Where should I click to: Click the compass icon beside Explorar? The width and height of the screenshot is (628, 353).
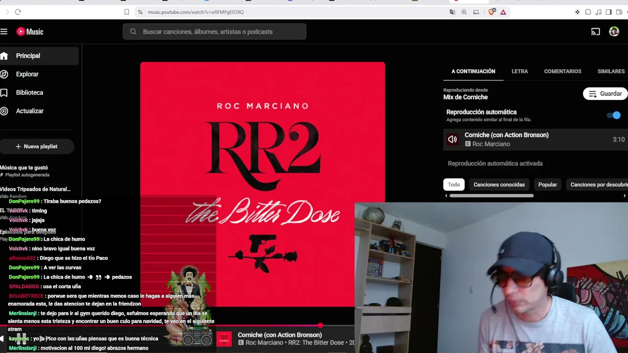[x=4, y=74]
